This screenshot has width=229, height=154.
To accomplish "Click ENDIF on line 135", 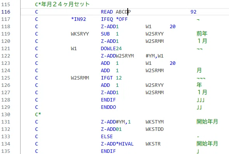I will [x=108, y=151].
